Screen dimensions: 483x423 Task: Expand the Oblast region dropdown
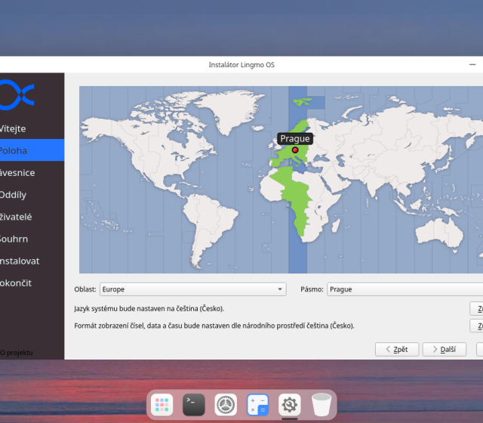(x=193, y=289)
